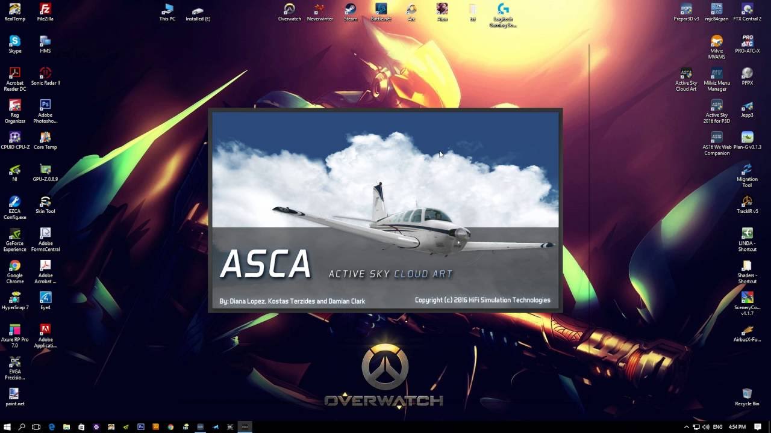The height and width of the screenshot is (433, 771).
Task: Show hidden system tray icons
Action: click(686, 427)
